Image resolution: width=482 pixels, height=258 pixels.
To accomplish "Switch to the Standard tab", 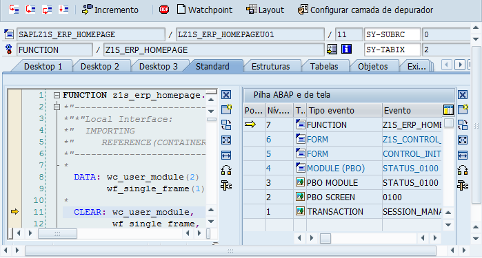I will pyautogui.click(x=212, y=66).
